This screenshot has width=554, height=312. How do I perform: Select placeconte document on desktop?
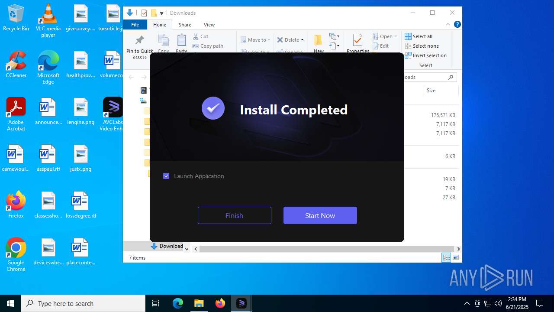pos(81,251)
